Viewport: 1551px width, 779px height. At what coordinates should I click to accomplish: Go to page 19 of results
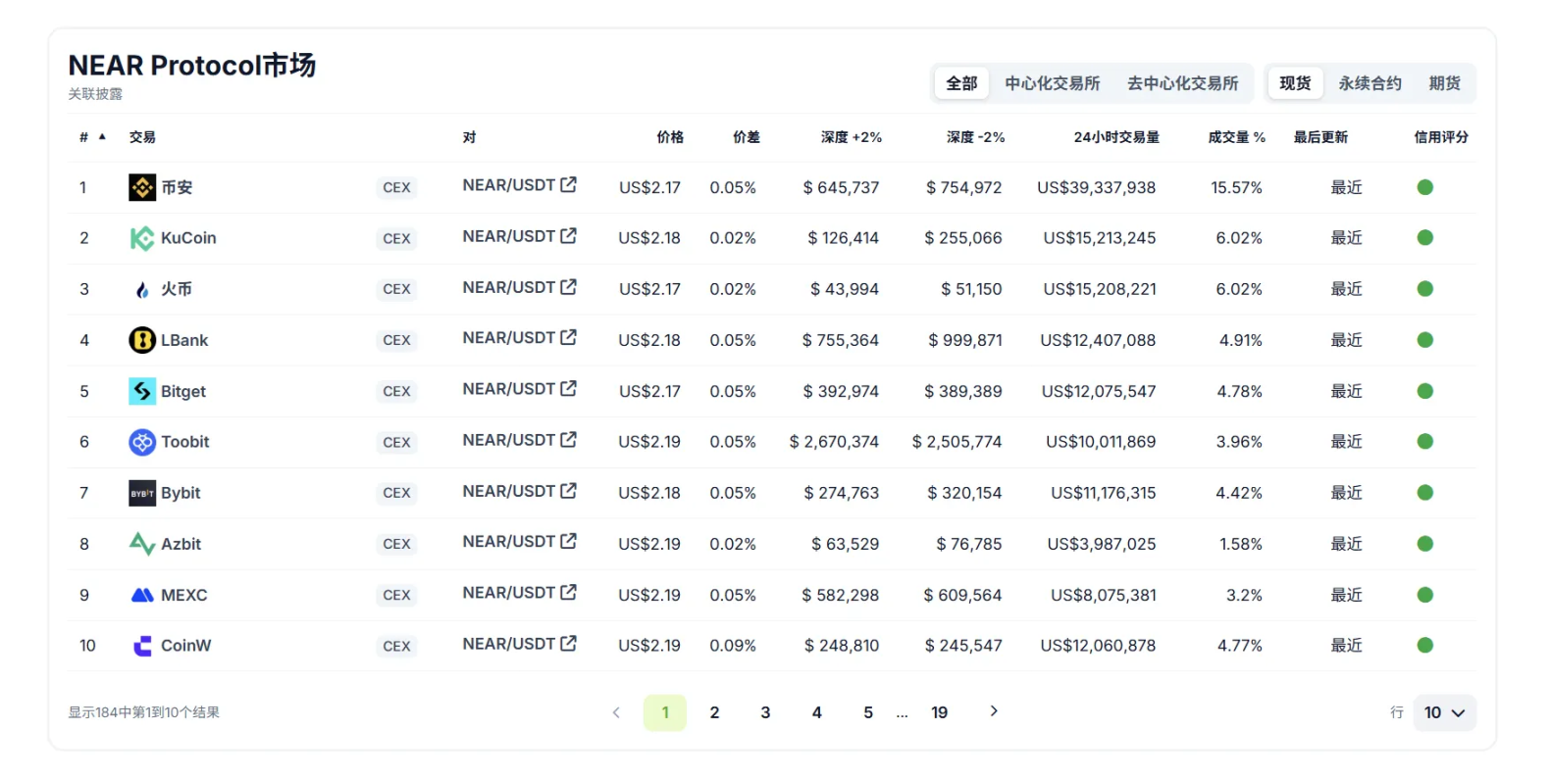point(939,712)
